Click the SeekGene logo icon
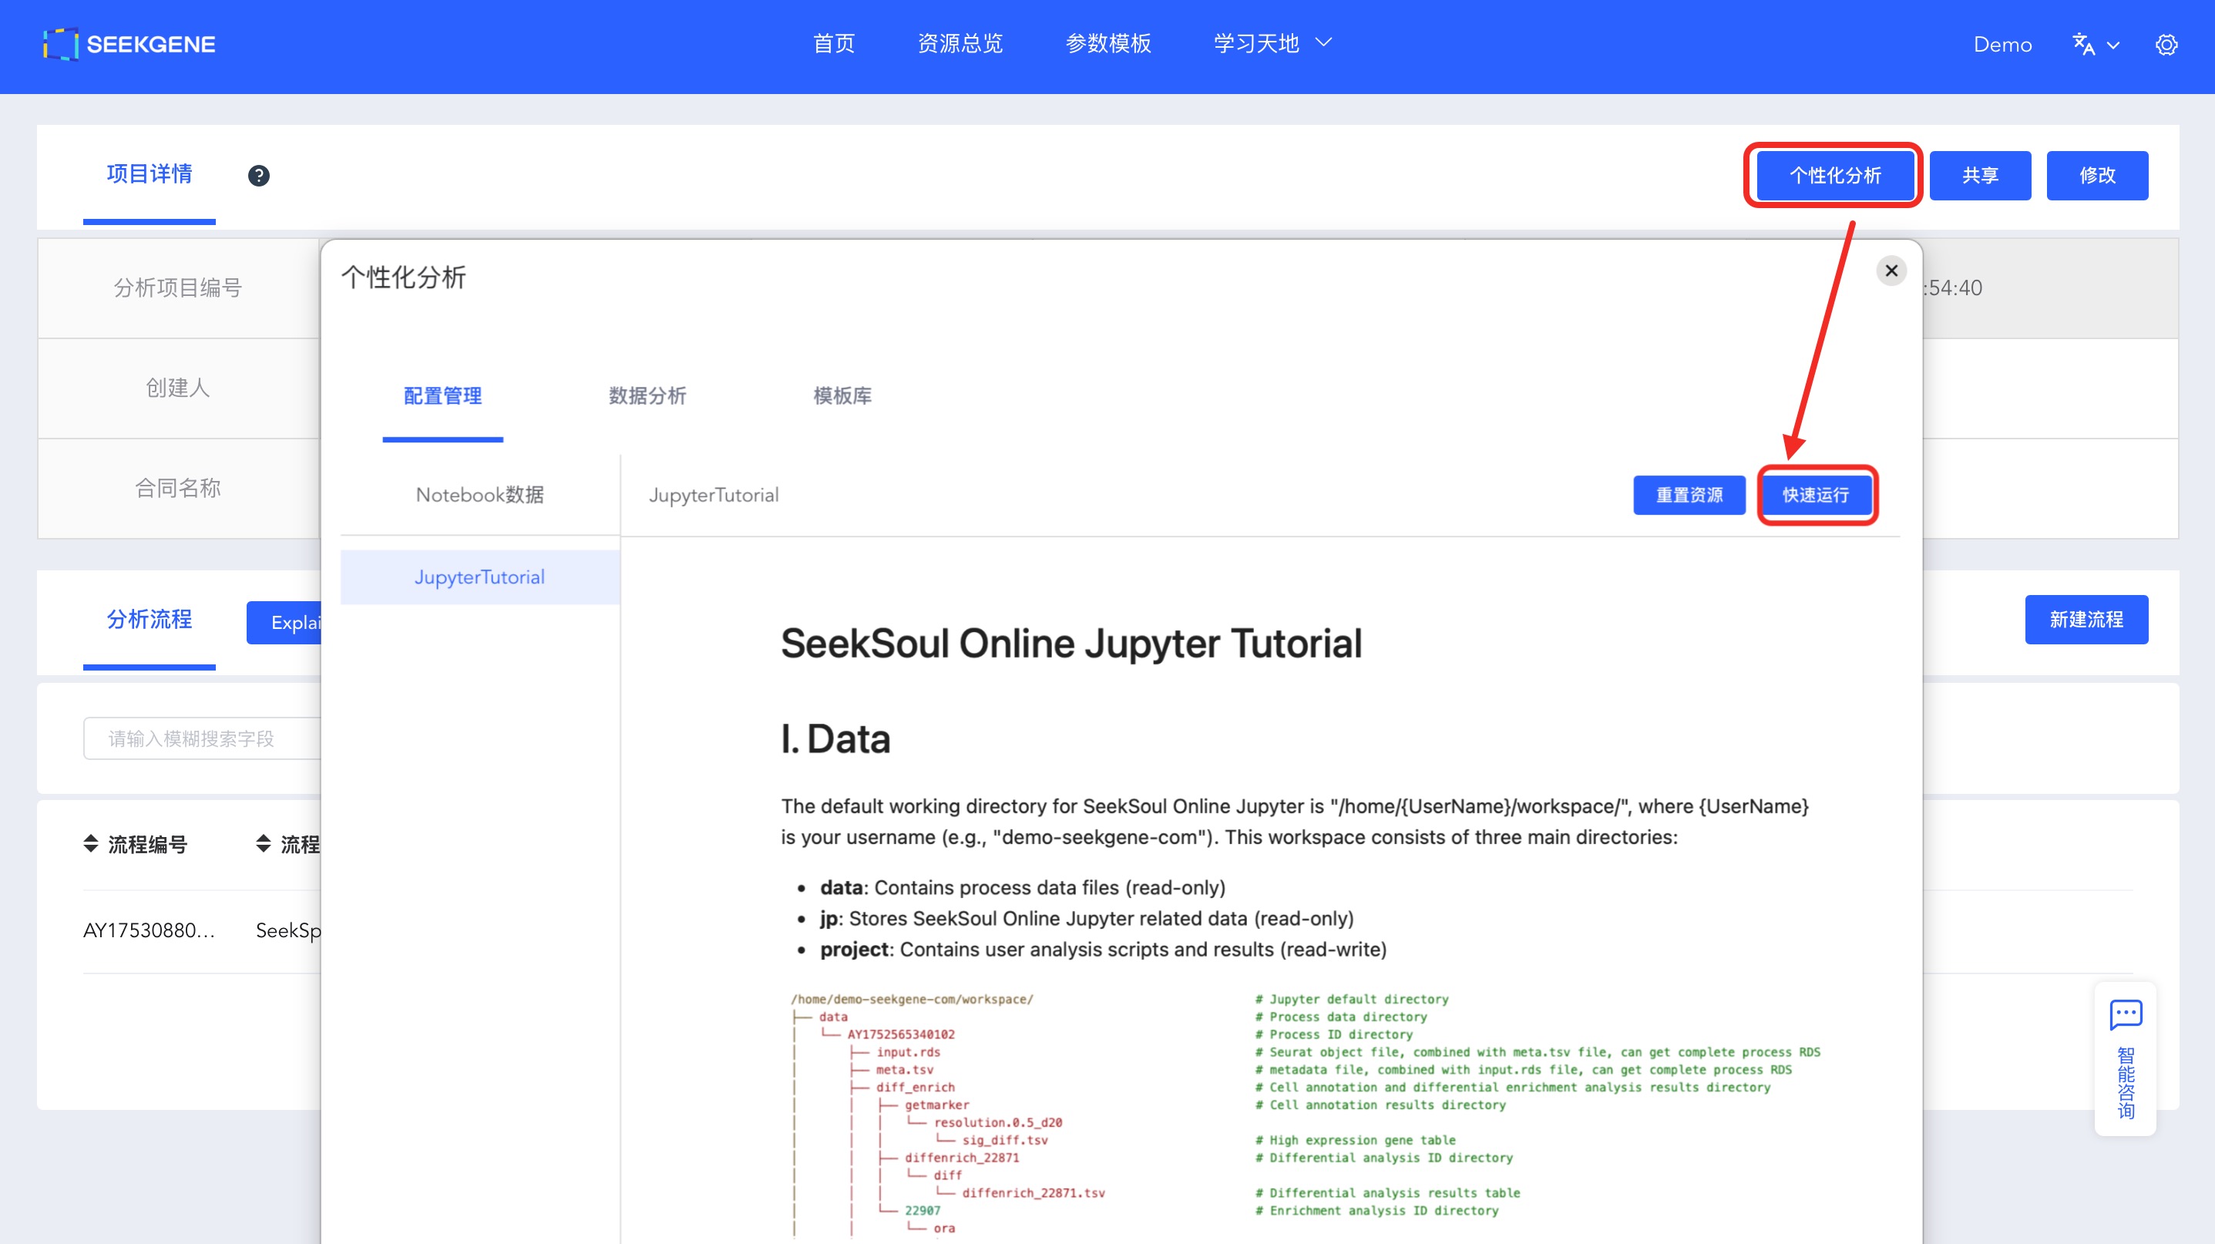This screenshot has height=1244, width=2215. [60, 44]
